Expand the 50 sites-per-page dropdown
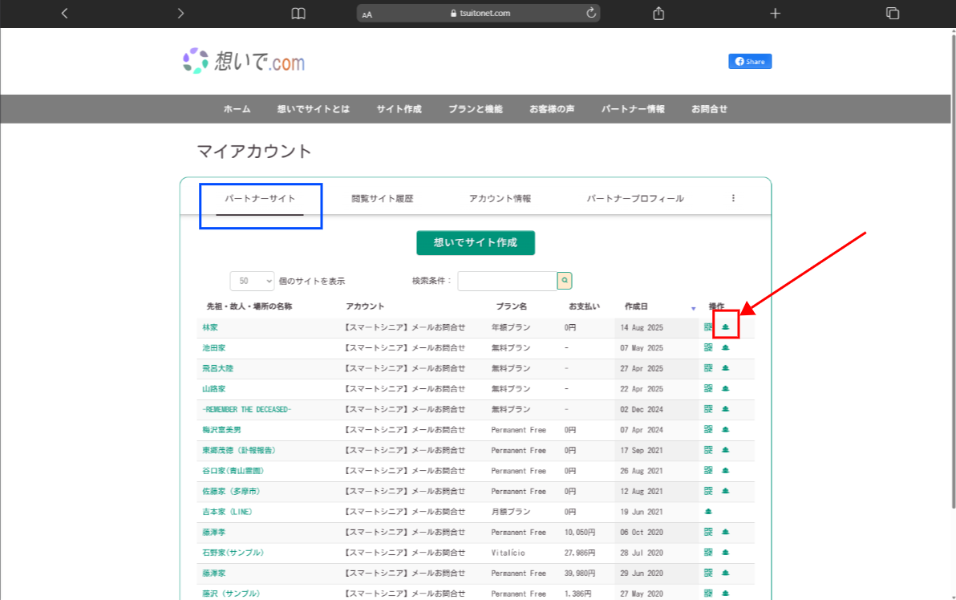This screenshot has height=600, width=956. (252, 282)
